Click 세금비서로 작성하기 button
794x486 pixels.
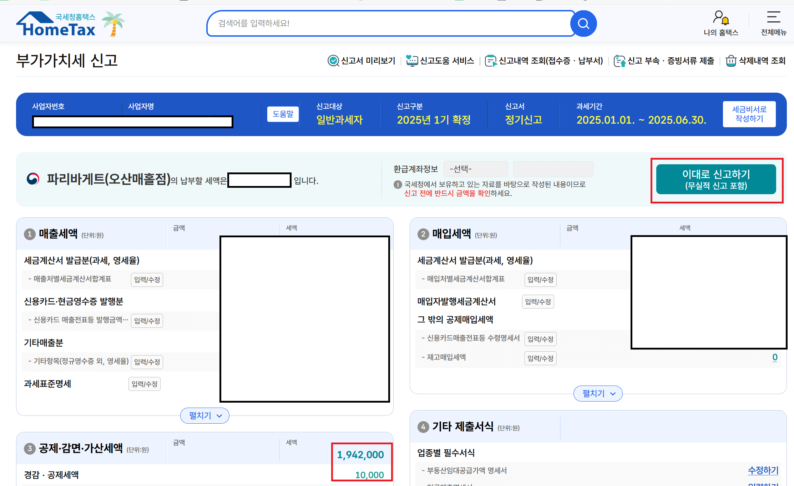pyautogui.click(x=749, y=114)
